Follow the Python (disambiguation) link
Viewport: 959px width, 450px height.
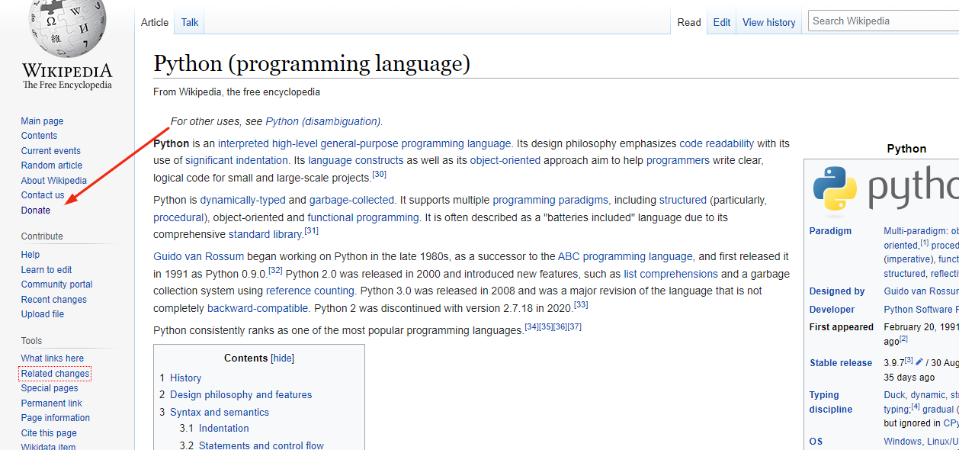(x=323, y=121)
